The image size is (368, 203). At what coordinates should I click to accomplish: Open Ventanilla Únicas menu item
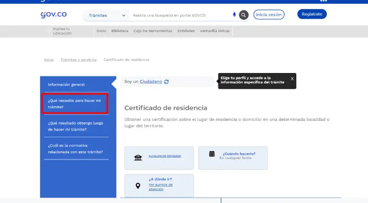tap(215, 30)
